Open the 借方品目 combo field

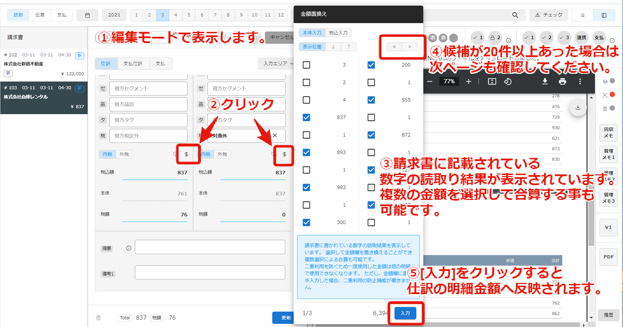[x=148, y=104]
